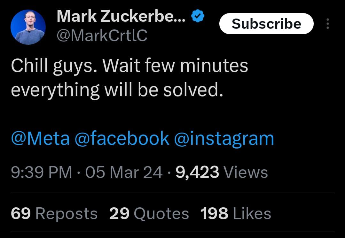Open Mark Zuckerberg's profile avatar picture

pos(27,27)
